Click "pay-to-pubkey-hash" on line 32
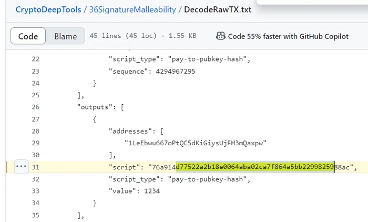Viewport: 368px width, 222px height. pyautogui.click(x=207, y=179)
